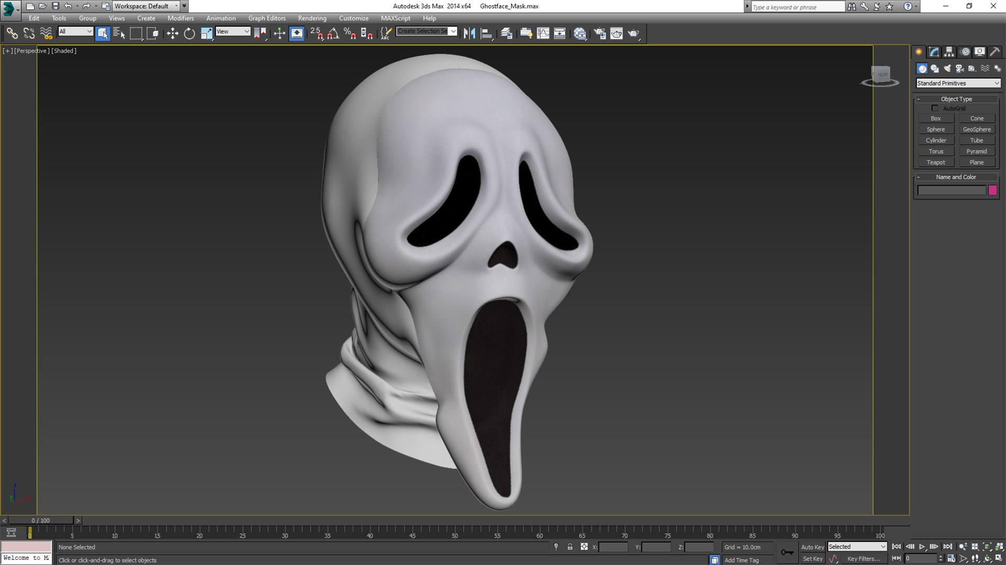Toggle Spinner Snap

(367, 33)
